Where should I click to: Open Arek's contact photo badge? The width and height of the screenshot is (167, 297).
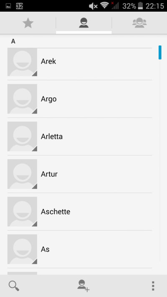coord(22,62)
